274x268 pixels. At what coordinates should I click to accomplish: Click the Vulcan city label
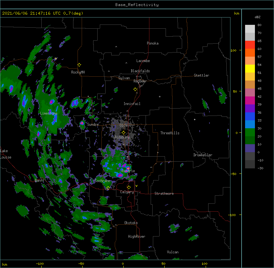pyautogui.click(x=173, y=252)
